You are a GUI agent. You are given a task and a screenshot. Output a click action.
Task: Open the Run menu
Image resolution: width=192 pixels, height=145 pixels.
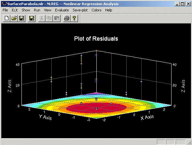37,10
